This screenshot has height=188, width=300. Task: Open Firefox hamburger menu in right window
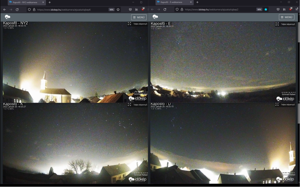[x=297, y=9]
